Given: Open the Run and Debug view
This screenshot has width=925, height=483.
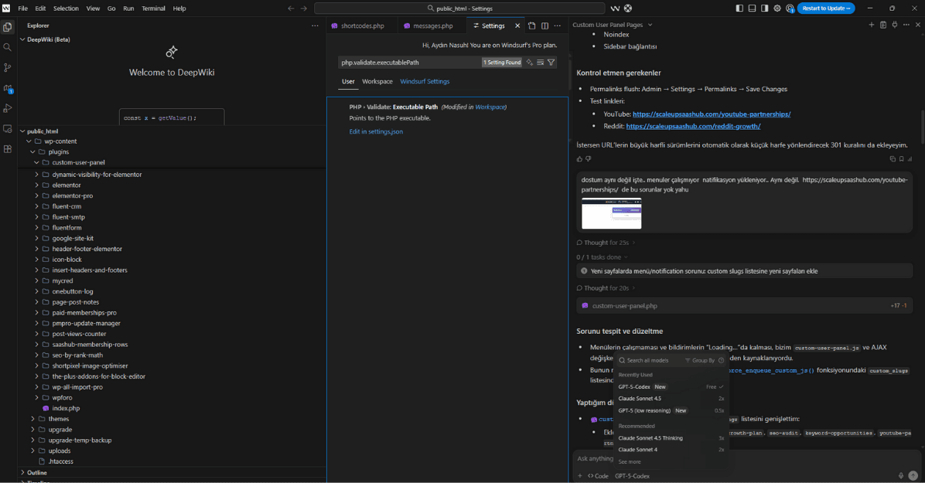Looking at the screenshot, I should pos(8,108).
